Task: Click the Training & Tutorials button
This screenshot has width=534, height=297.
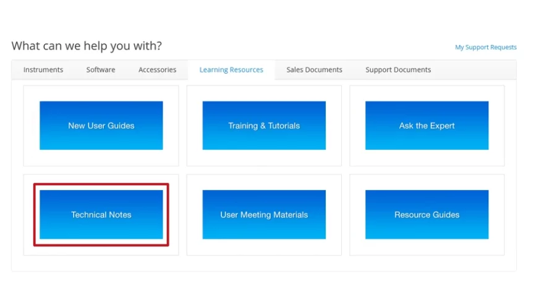Action: point(264,126)
